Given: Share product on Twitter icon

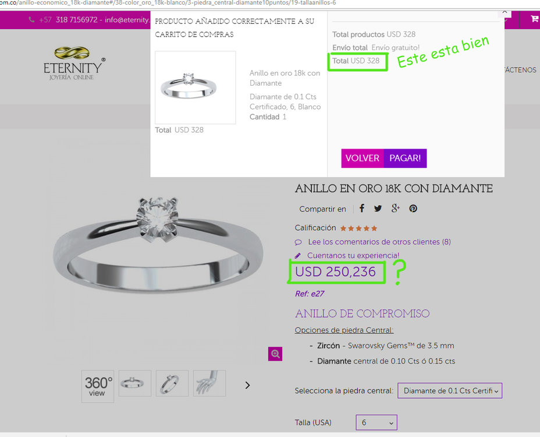Looking at the screenshot, I should pyautogui.click(x=378, y=209).
